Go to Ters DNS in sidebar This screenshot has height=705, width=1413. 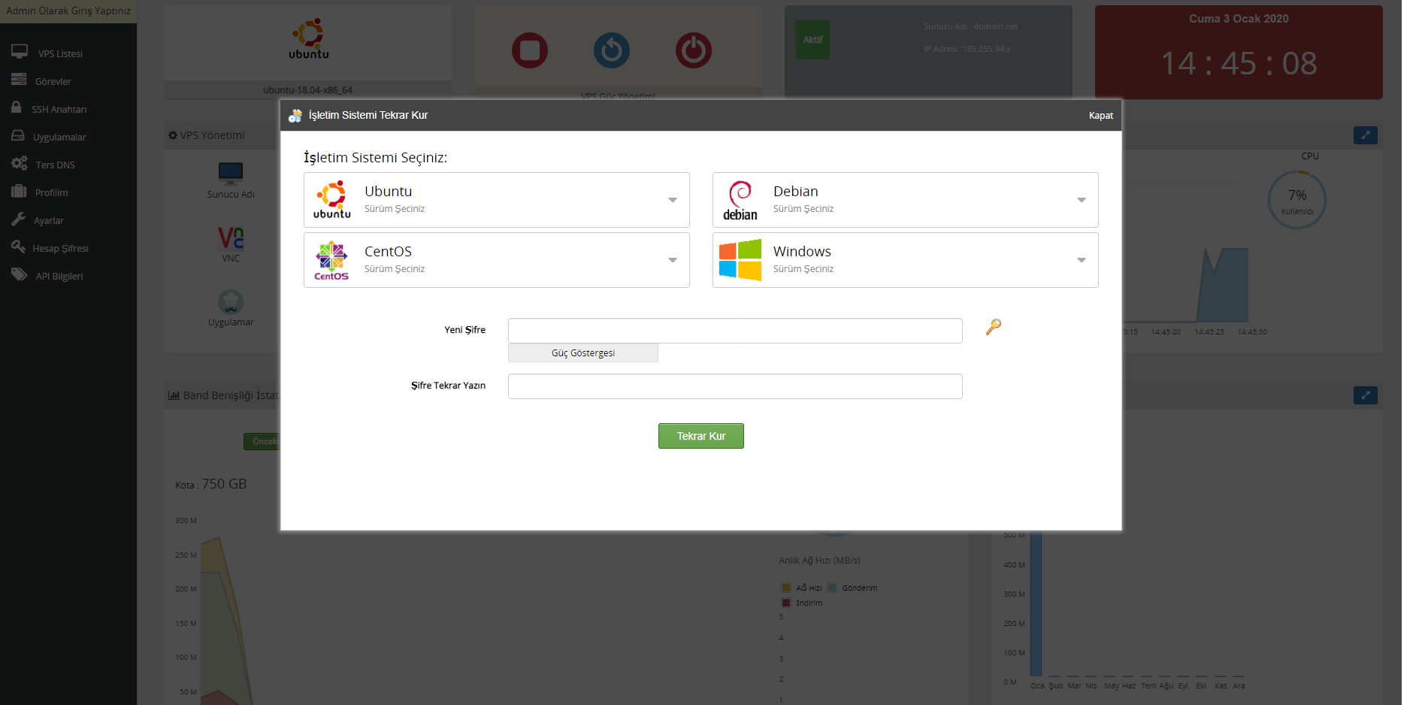click(55, 165)
